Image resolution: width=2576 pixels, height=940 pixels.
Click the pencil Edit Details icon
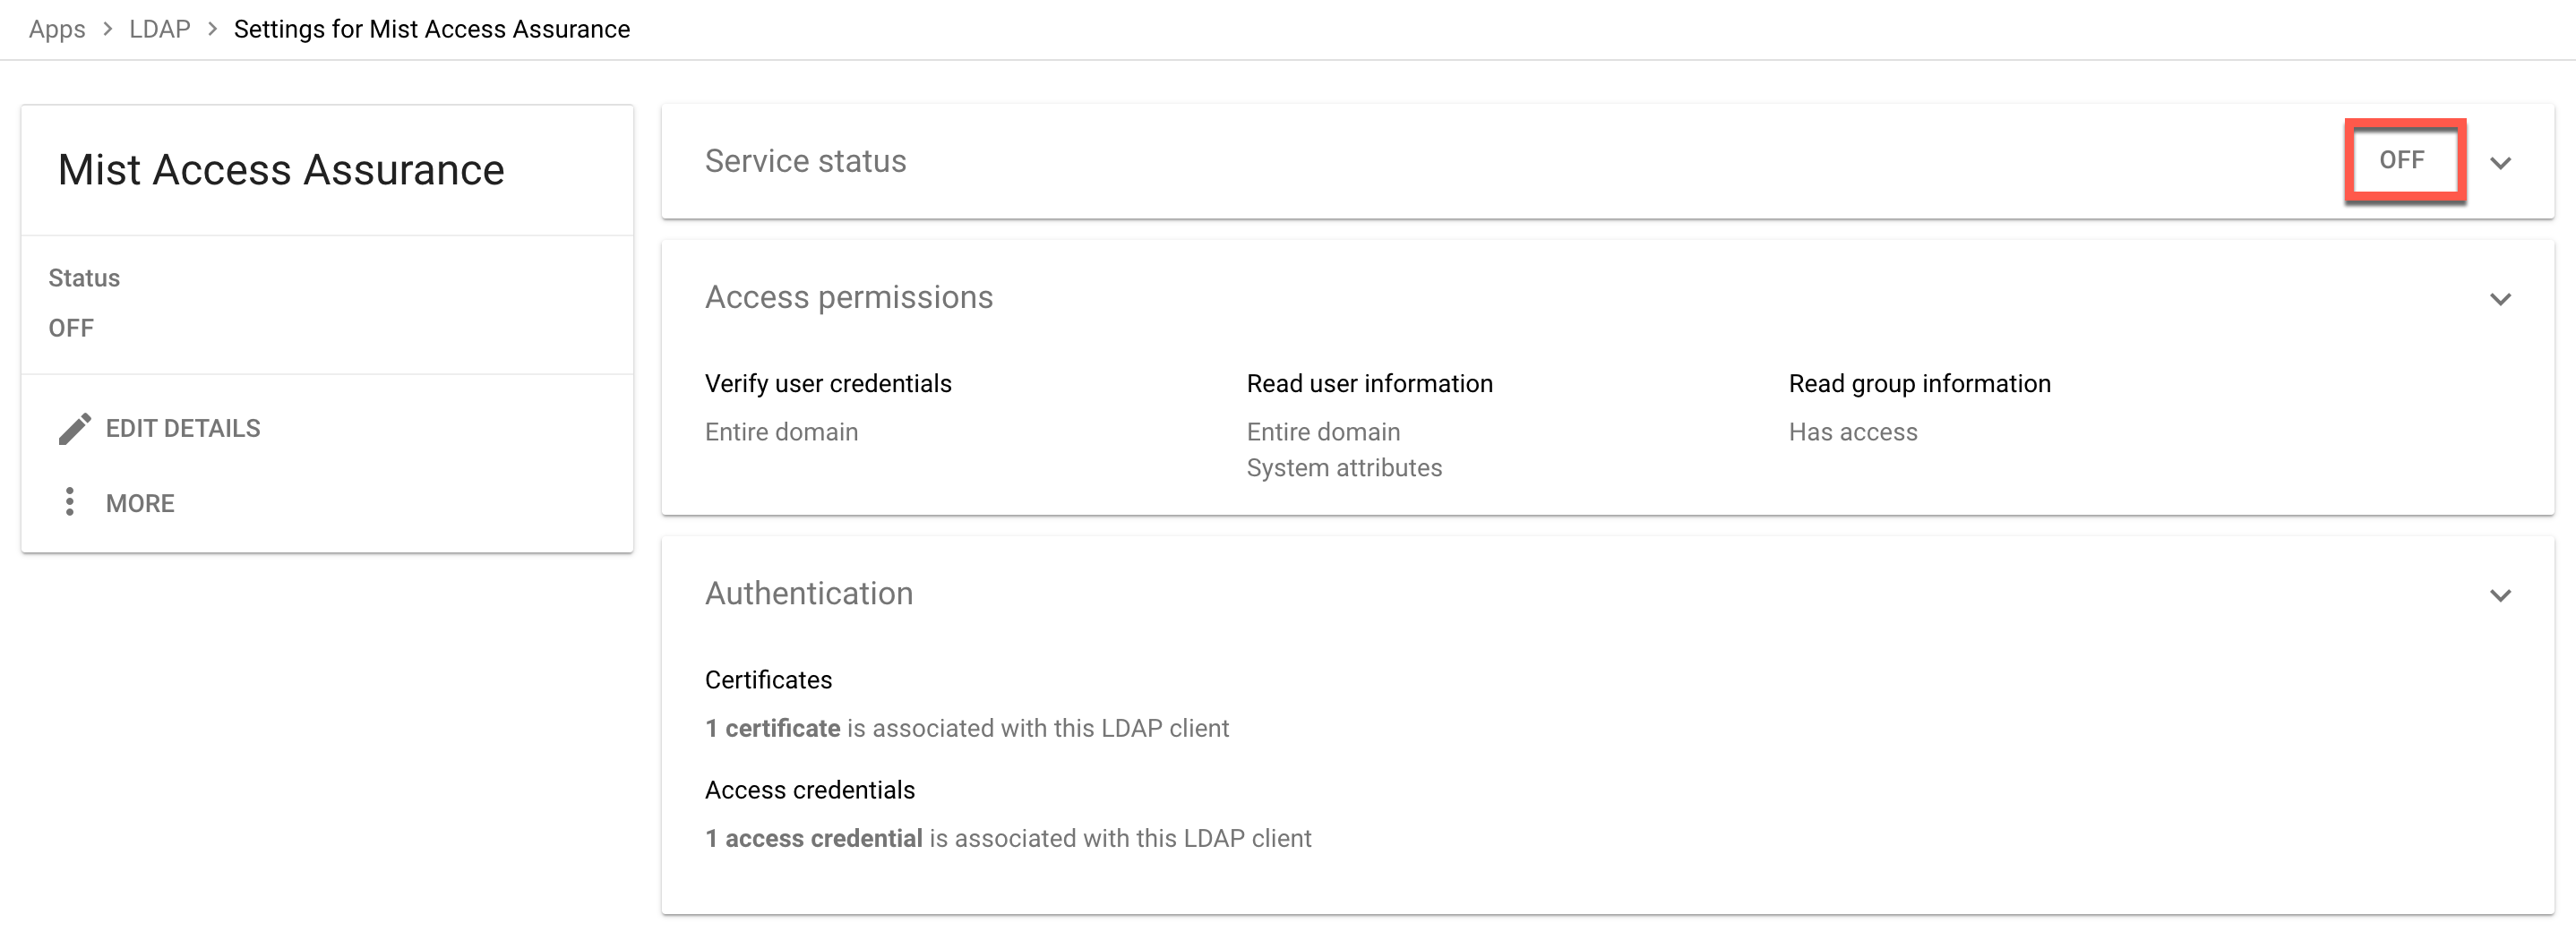(74, 429)
